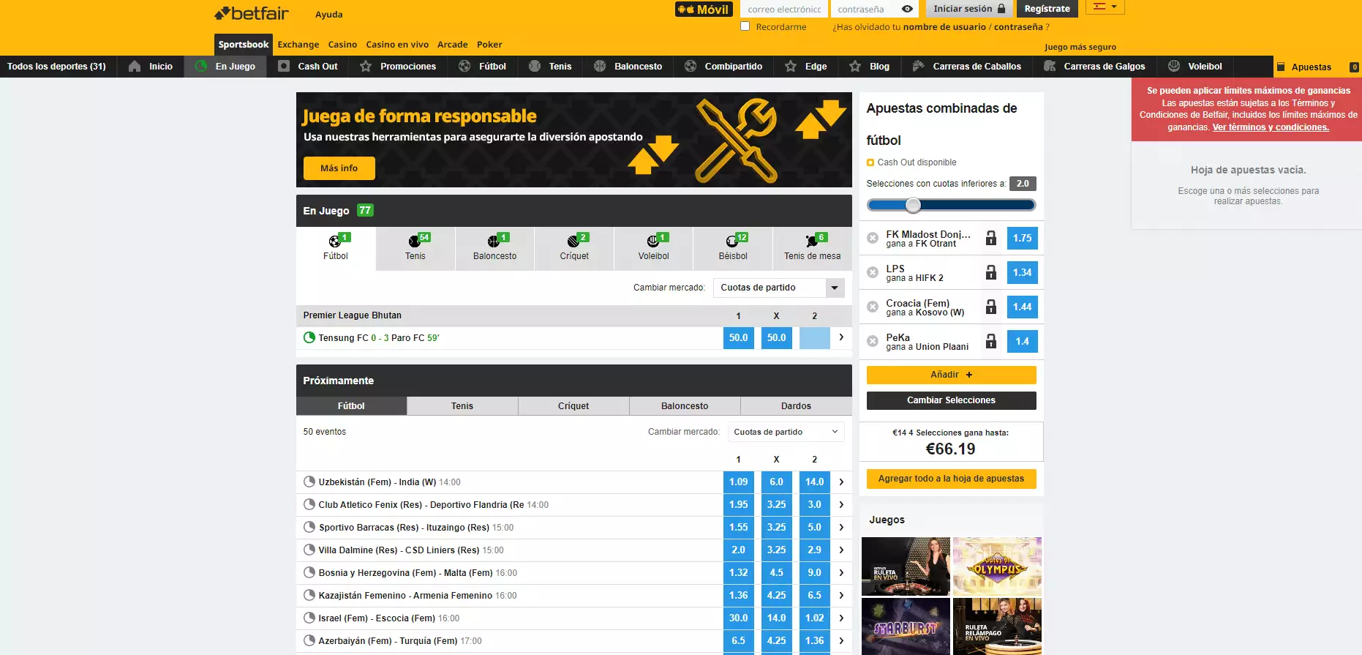Image resolution: width=1362 pixels, height=655 pixels.
Task: Open Próximamente Cuotas de partido dropdown
Action: click(786, 432)
